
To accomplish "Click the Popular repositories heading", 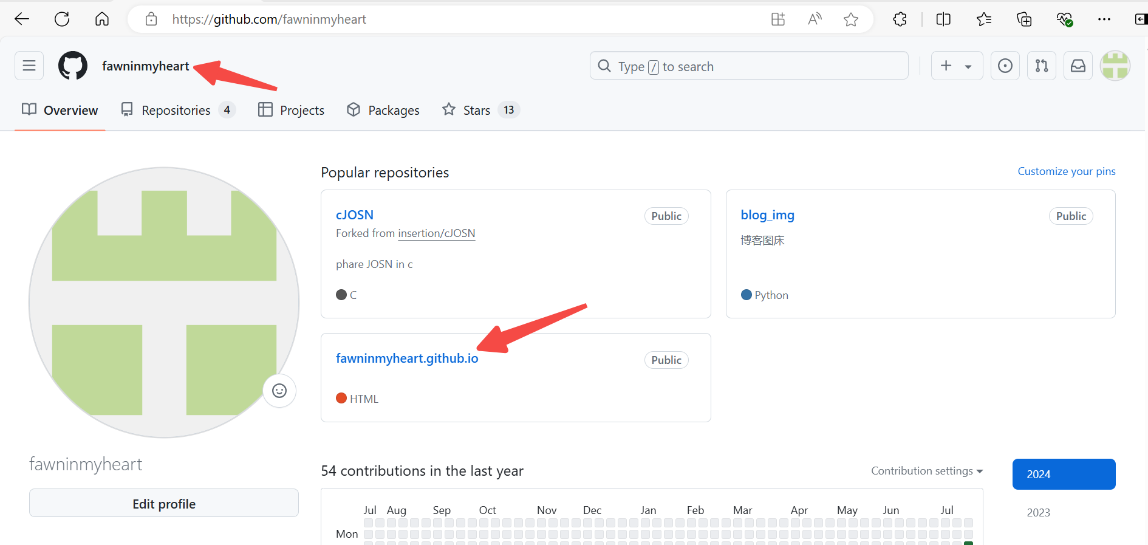I will pyautogui.click(x=385, y=173).
